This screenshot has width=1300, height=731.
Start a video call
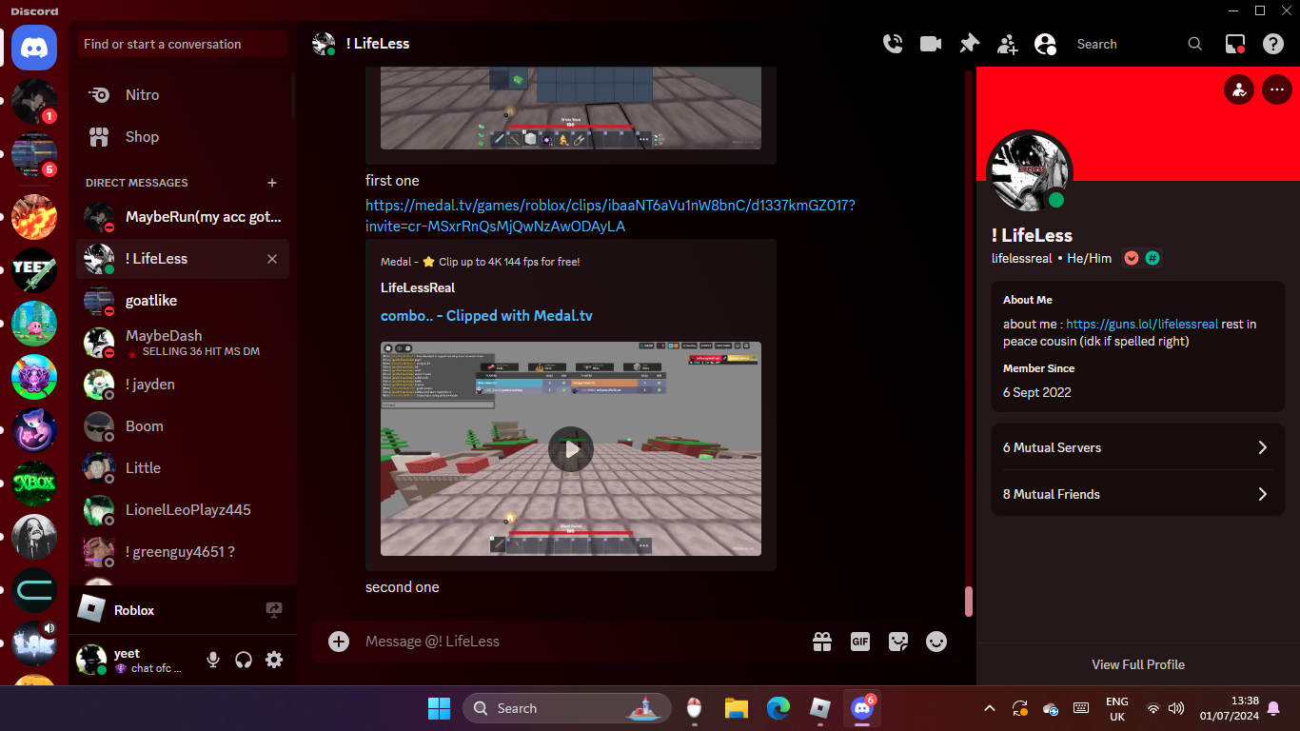(x=931, y=44)
